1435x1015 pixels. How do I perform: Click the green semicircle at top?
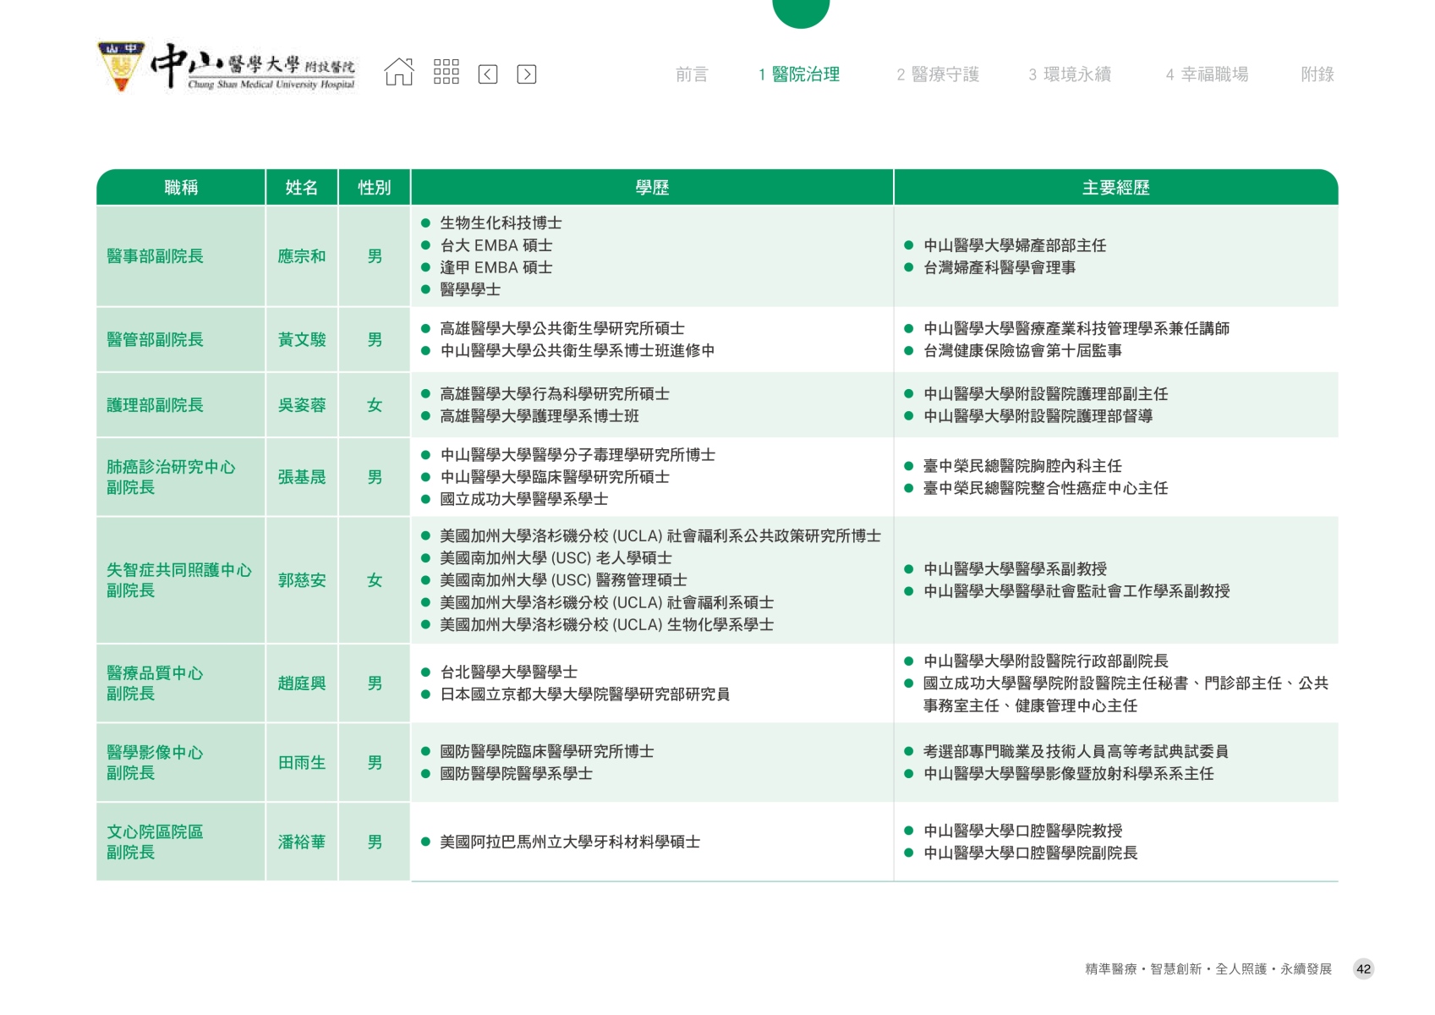pyautogui.click(x=800, y=12)
